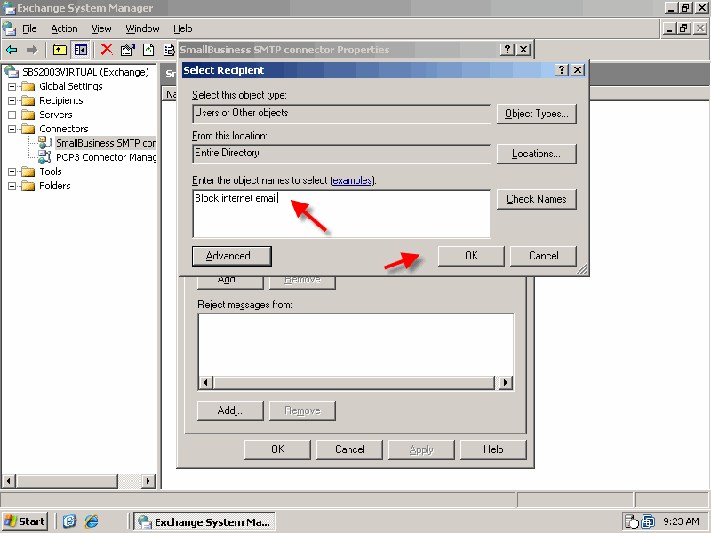Click the Connectors folder icon
This screenshot has height=533, width=711.
point(28,129)
